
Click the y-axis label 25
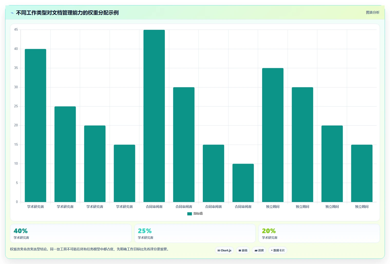point(16,106)
